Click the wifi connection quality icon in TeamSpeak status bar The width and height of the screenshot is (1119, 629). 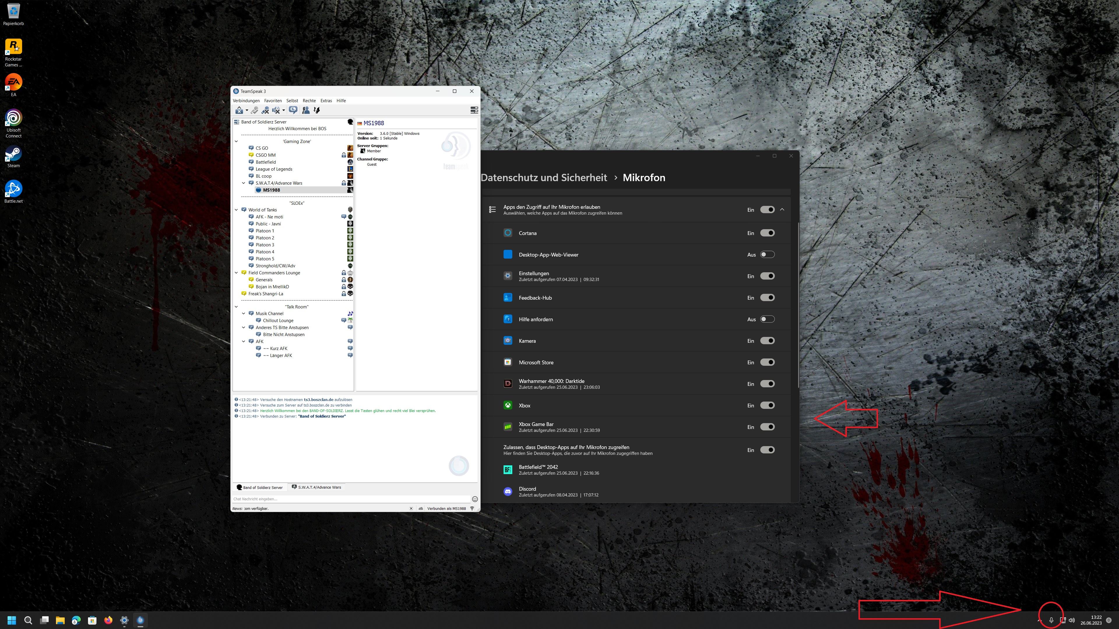[x=472, y=508]
